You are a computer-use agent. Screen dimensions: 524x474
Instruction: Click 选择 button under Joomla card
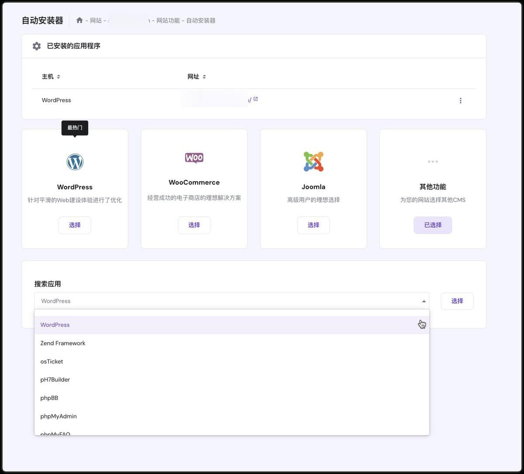point(314,225)
